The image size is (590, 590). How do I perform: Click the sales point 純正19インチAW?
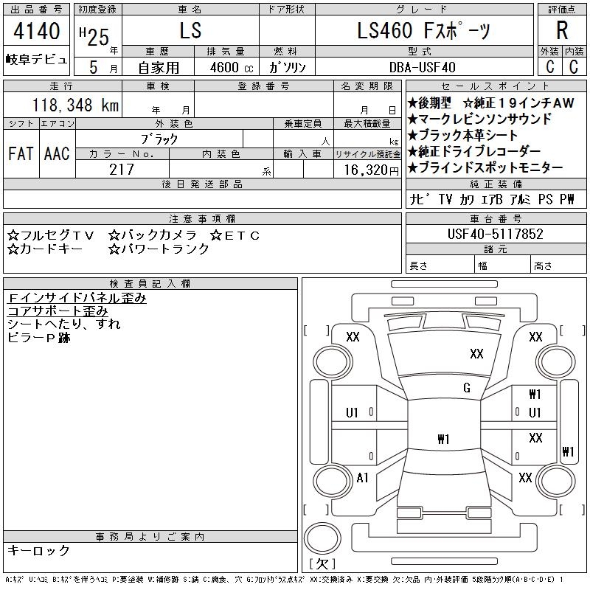pos(518,103)
